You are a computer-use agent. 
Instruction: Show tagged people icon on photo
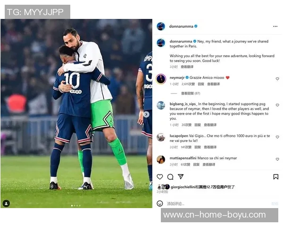(x=6, y=203)
